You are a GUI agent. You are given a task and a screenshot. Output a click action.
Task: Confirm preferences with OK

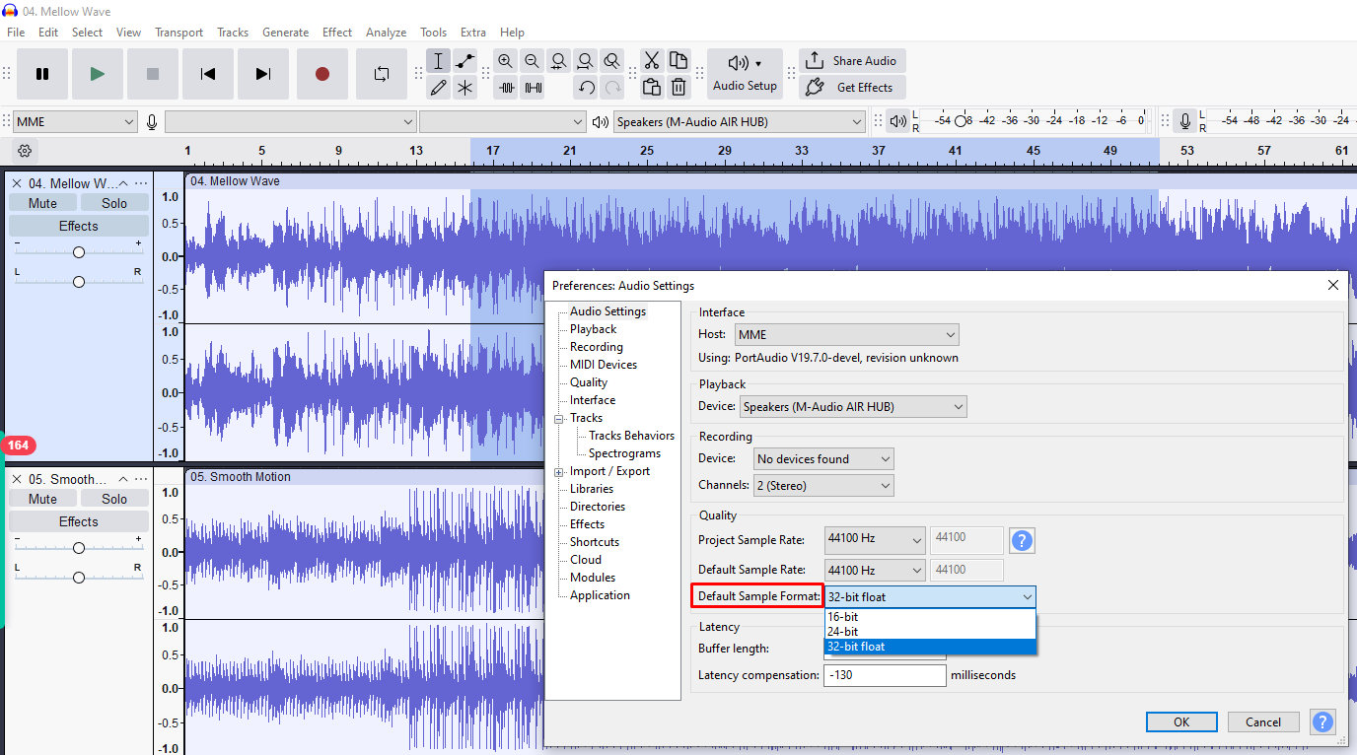[x=1180, y=721]
